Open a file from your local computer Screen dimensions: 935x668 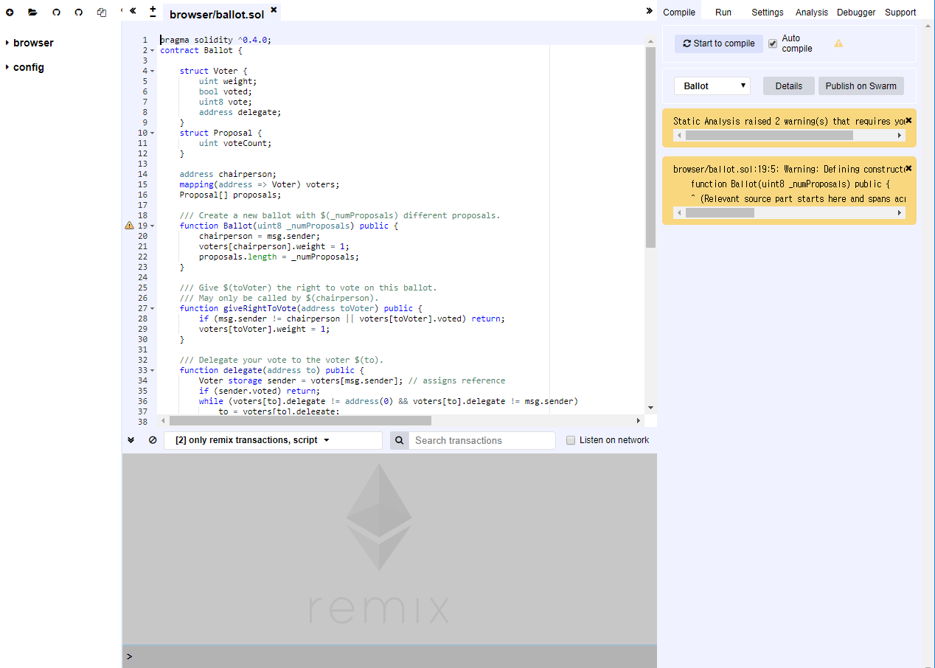pos(32,13)
